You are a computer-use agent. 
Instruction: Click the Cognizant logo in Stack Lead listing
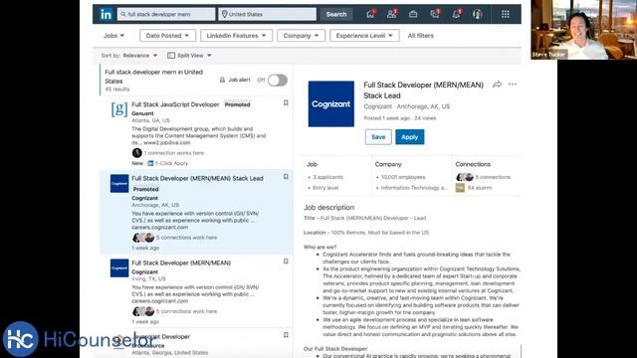pos(119,183)
